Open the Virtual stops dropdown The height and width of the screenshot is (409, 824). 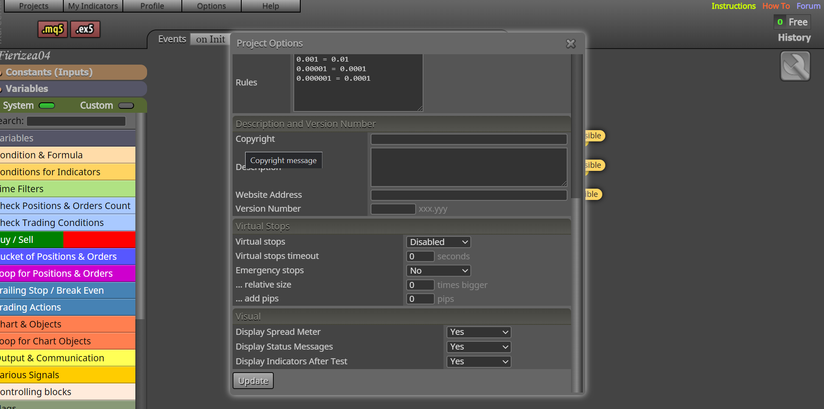pos(438,242)
